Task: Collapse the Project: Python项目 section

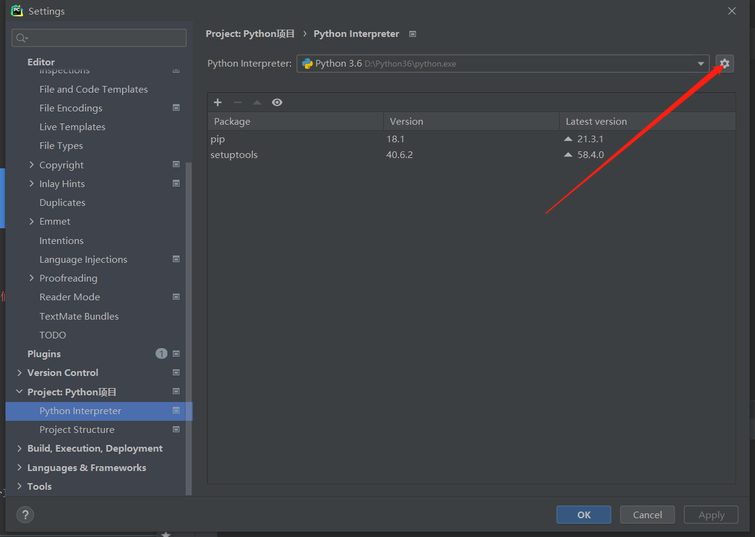Action: point(19,392)
